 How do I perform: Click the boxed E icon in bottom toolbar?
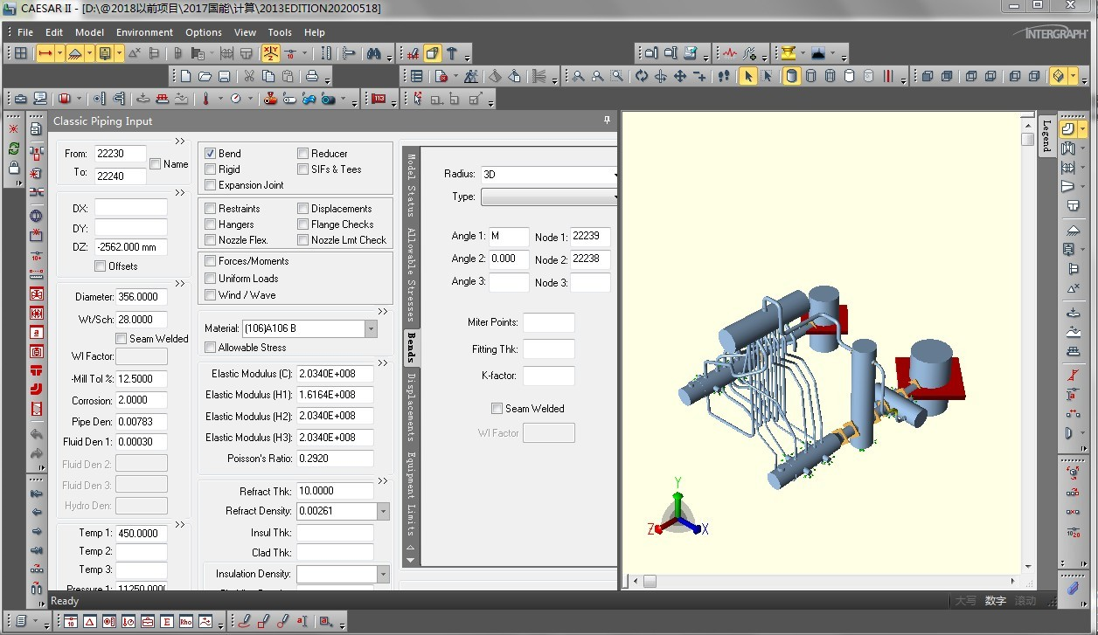(166, 622)
